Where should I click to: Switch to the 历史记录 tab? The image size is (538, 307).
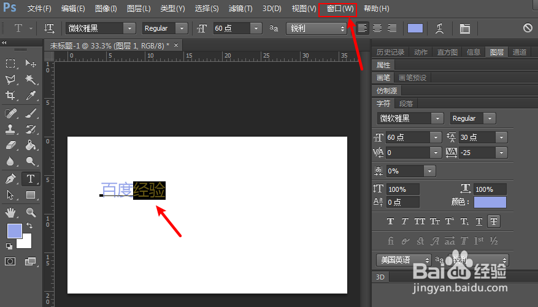pos(390,52)
